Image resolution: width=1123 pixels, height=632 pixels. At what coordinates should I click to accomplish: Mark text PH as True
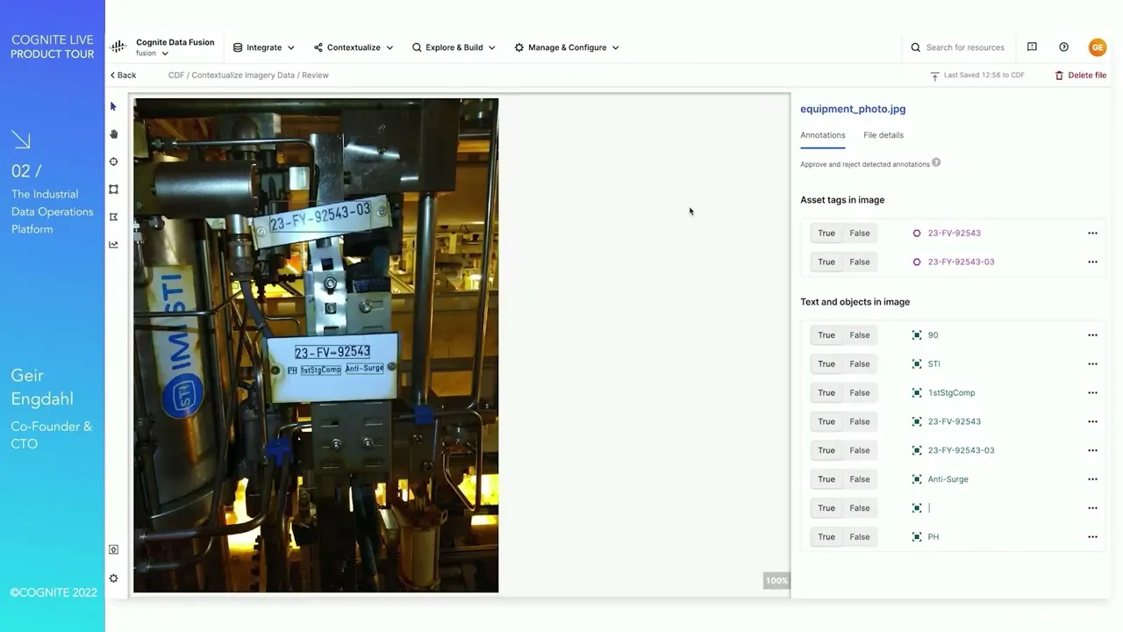[x=826, y=537]
